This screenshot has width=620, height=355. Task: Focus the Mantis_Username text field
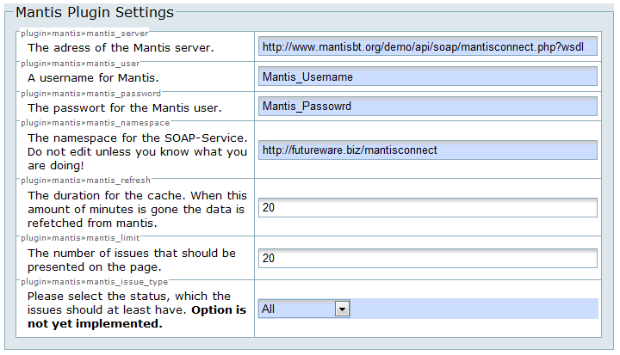(x=427, y=77)
